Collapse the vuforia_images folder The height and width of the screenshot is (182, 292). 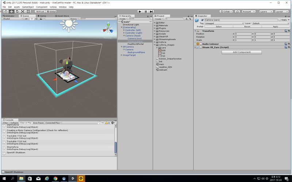[x=154, y=45]
